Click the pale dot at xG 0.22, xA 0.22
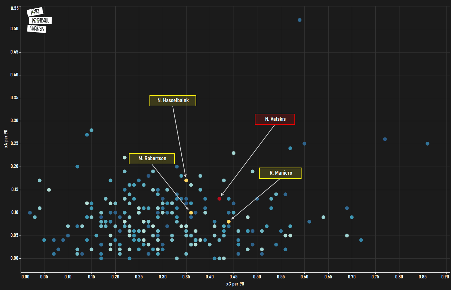 pyautogui.click(x=125, y=158)
